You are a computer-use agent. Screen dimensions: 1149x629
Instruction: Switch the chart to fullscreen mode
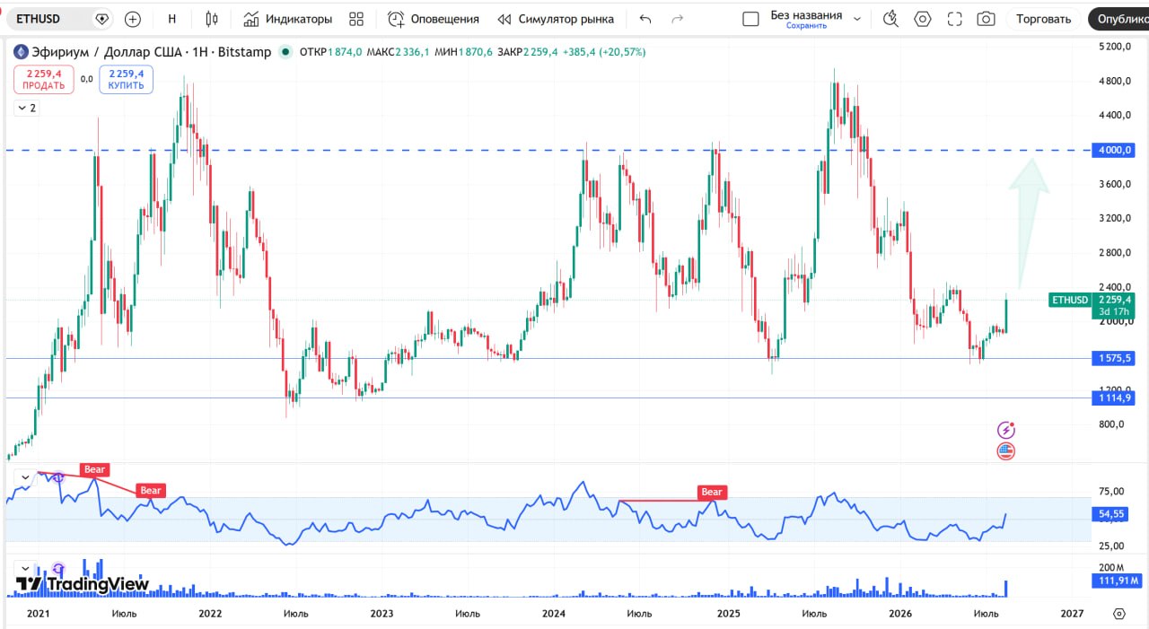tap(954, 19)
